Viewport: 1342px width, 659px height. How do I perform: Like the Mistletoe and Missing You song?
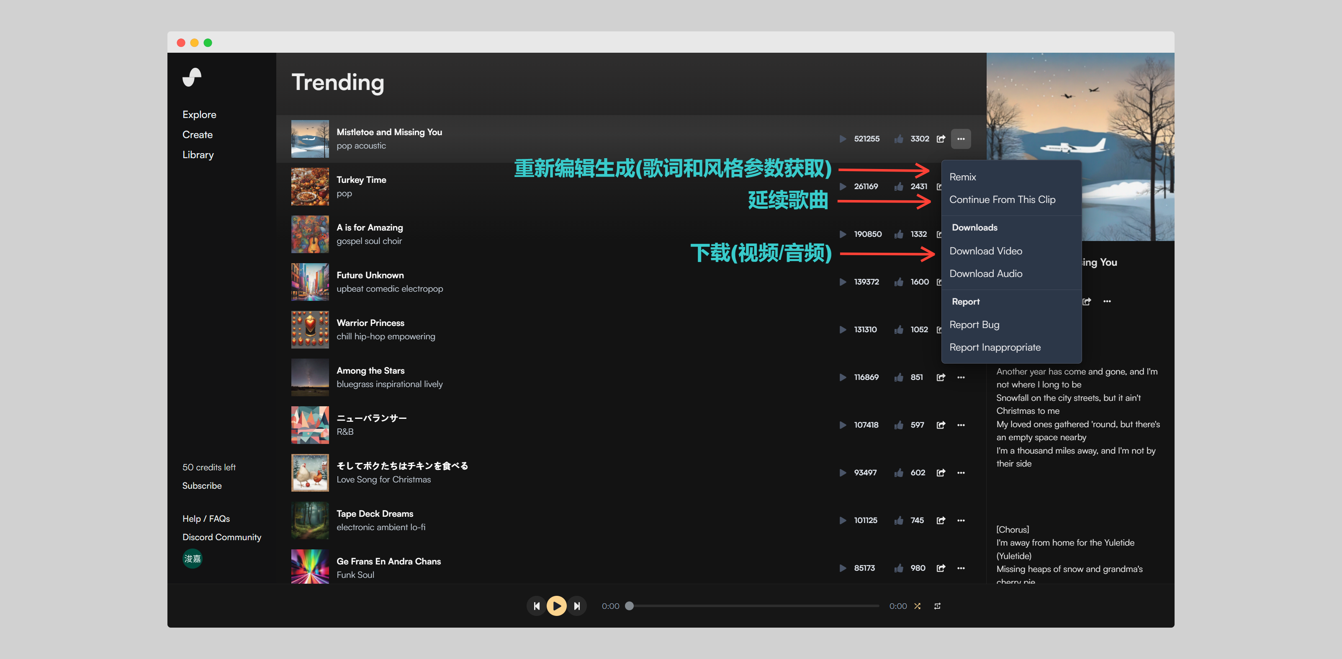(x=899, y=139)
